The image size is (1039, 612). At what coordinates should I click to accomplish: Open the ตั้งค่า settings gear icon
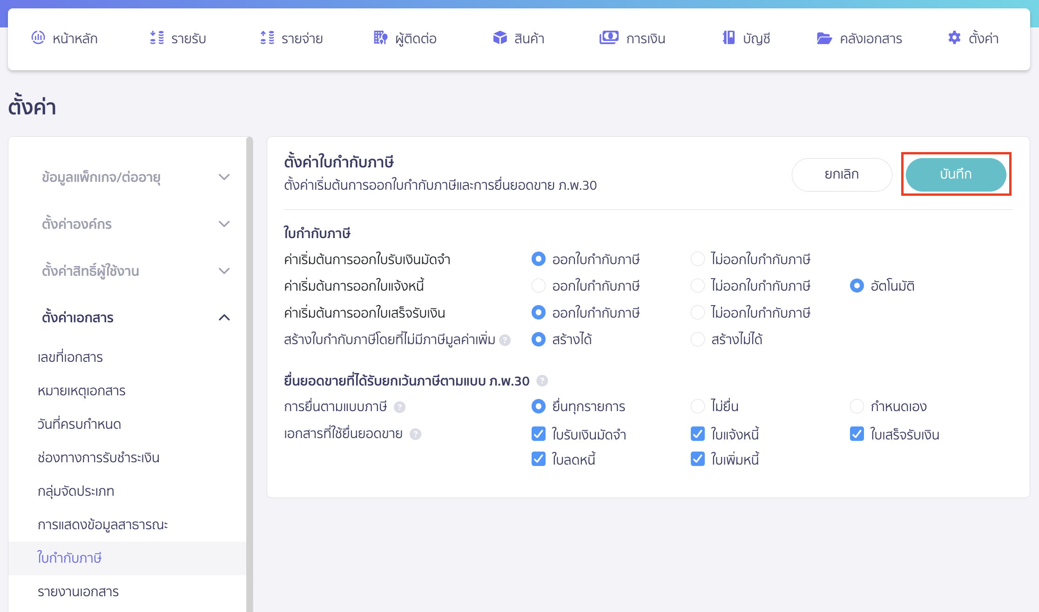pyautogui.click(x=954, y=38)
